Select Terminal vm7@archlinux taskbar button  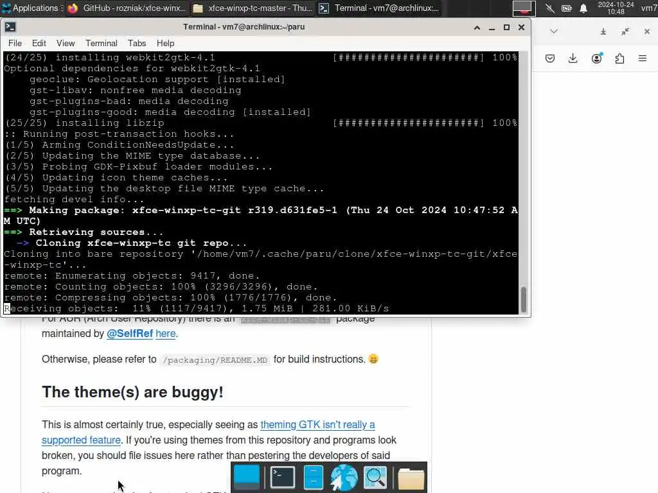(x=379, y=8)
